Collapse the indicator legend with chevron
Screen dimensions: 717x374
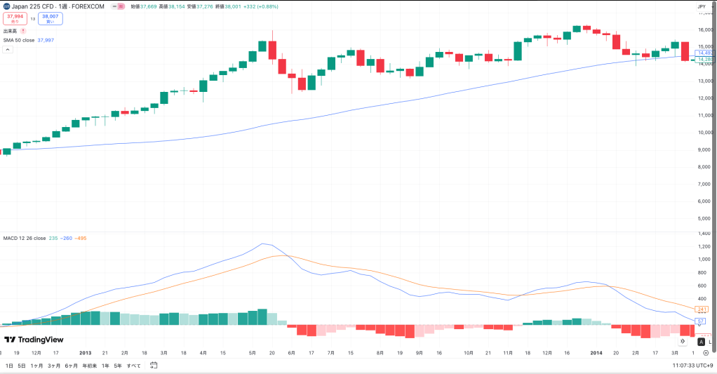click(x=6, y=51)
